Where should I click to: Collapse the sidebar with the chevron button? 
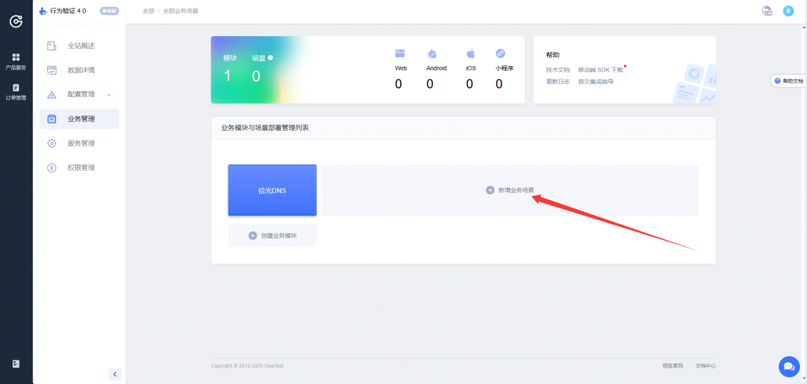coord(115,375)
